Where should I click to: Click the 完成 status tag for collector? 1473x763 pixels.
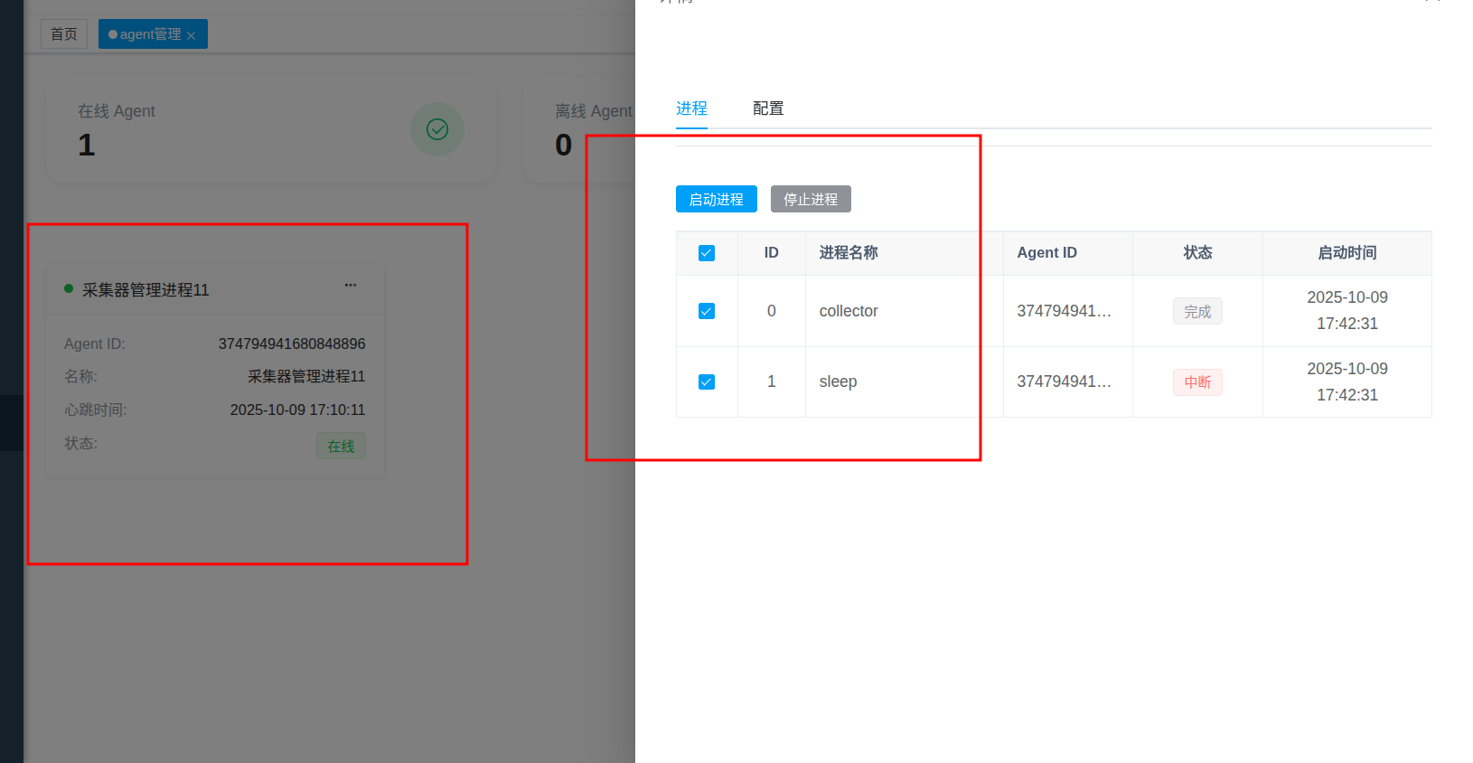1197,311
